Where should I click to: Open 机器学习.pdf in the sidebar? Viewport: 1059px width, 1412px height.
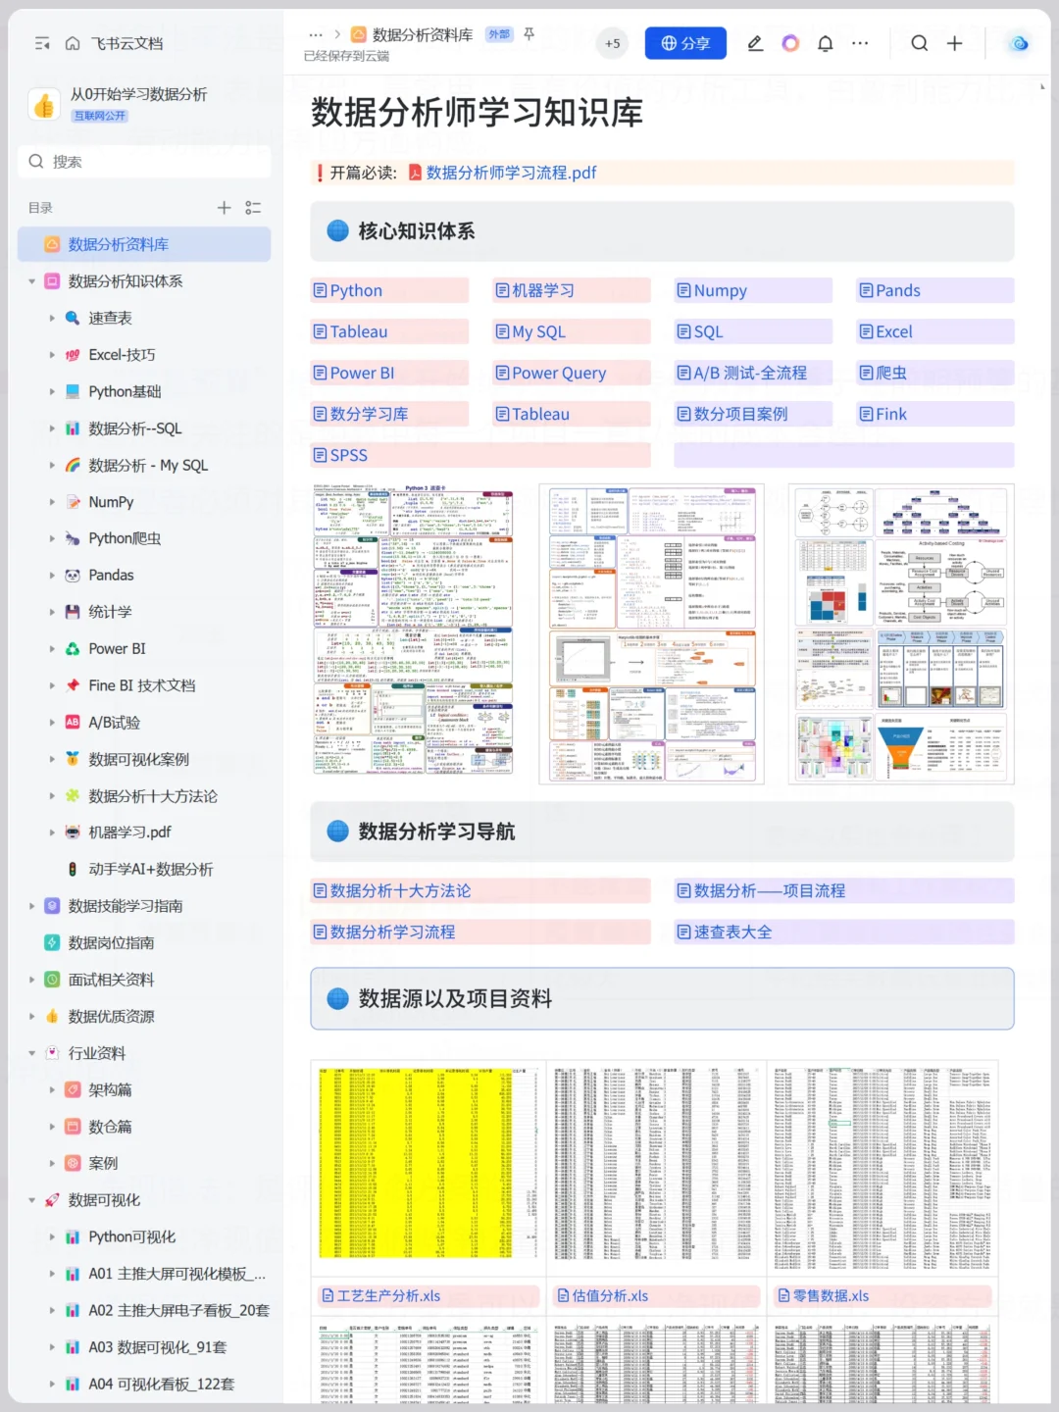click(129, 832)
